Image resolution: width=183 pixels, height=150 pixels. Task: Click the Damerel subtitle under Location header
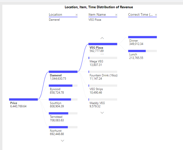click(x=54, y=20)
